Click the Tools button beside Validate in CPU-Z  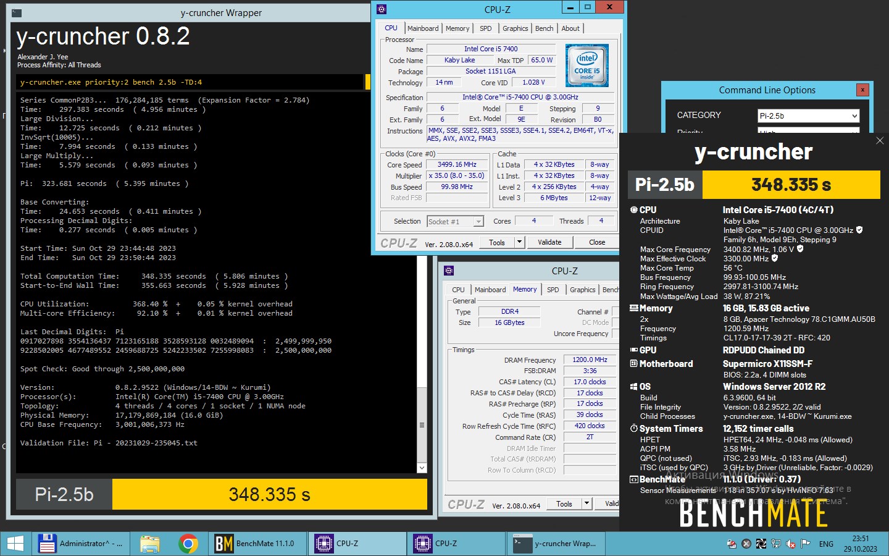point(497,242)
